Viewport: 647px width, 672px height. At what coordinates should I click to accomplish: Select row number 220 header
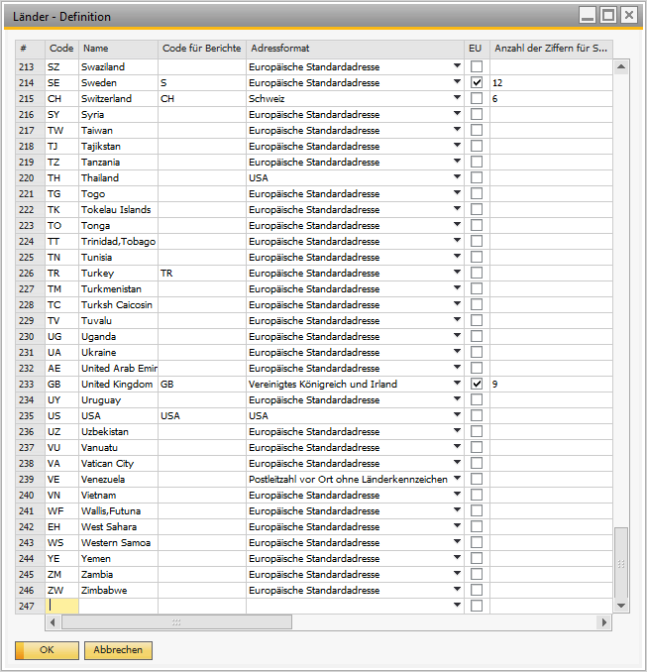click(30, 177)
